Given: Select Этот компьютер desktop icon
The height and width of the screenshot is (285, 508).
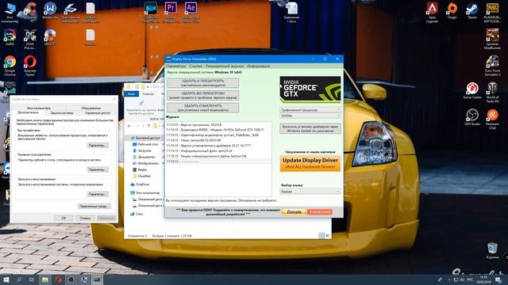Looking at the screenshot, I should pos(10,13).
